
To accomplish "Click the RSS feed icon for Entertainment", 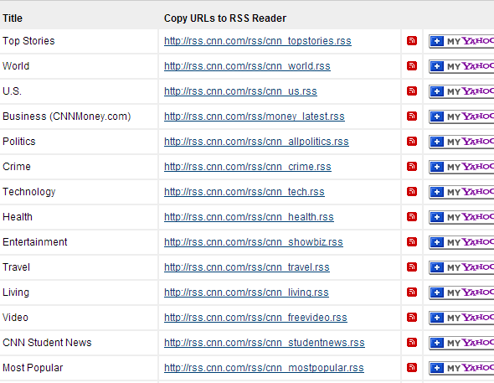I will click(x=412, y=241).
